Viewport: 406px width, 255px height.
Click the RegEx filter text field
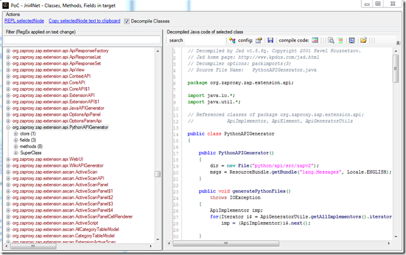(x=82, y=40)
